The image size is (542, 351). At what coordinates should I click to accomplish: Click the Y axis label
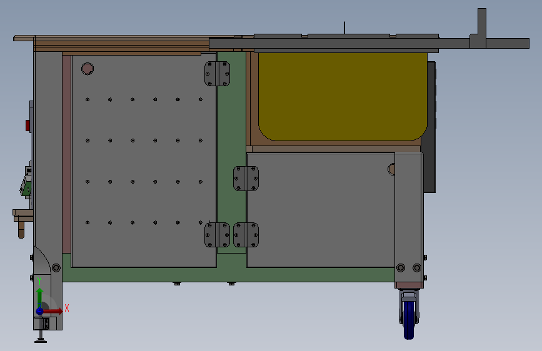39,281
